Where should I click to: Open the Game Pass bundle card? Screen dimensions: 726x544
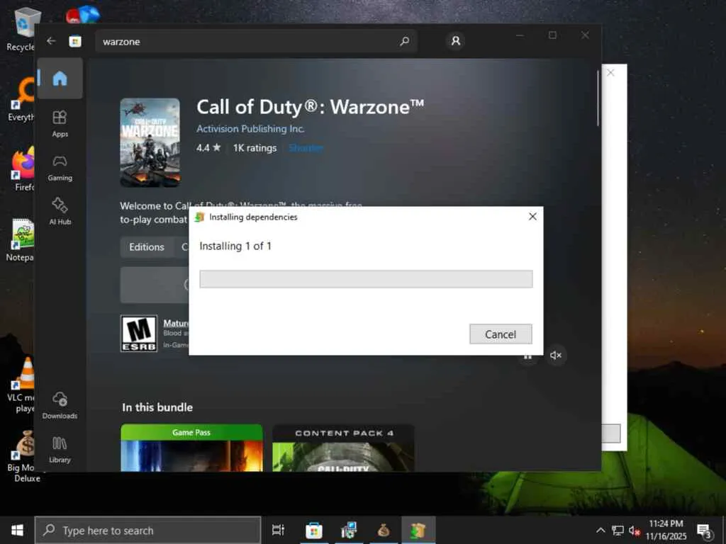coord(191,448)
